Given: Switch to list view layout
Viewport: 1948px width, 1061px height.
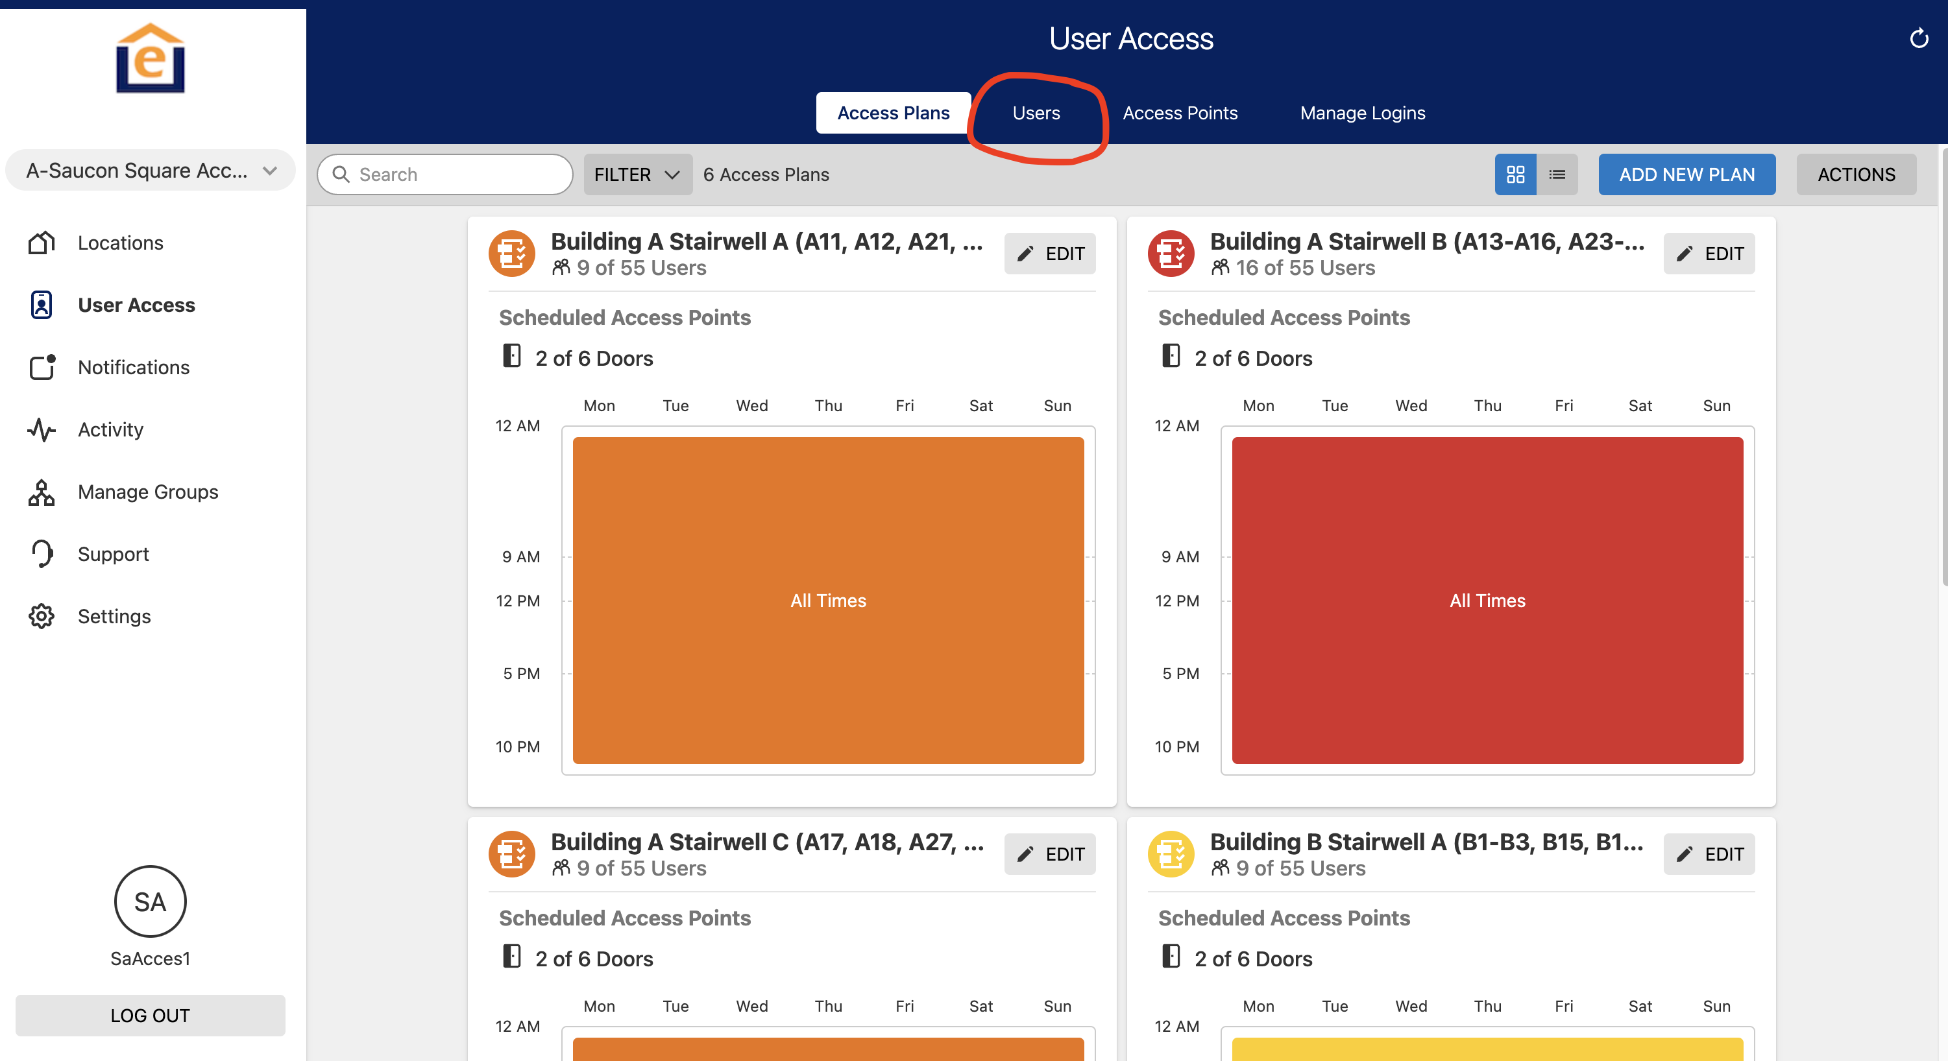Looking at the screenshot, I should [1557, 174].
